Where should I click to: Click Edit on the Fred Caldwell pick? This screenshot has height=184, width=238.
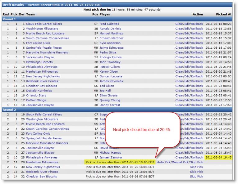(187, 24)
